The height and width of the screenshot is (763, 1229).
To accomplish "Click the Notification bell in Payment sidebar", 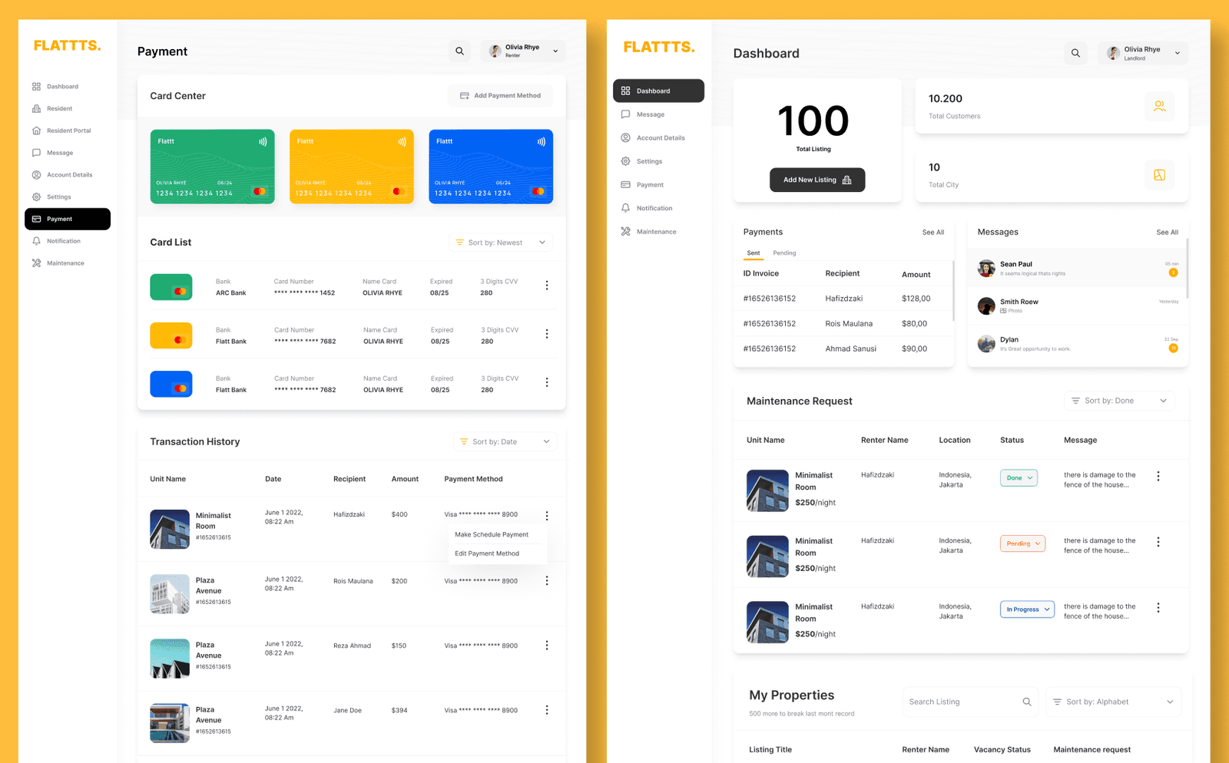I will click(x=36, y=241).
